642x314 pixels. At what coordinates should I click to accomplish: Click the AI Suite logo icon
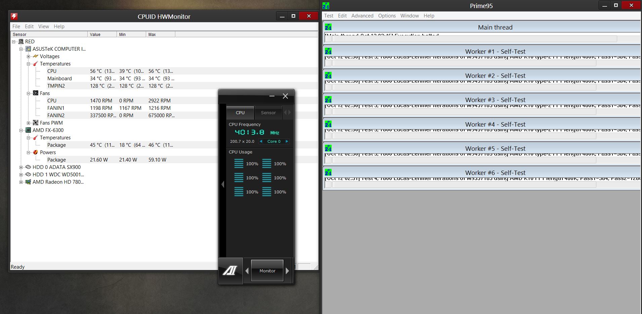click(230, 271)
